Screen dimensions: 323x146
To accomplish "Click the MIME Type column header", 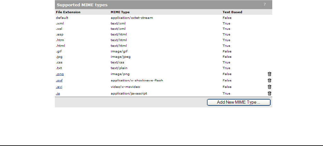I will click(x=120, y=12).
